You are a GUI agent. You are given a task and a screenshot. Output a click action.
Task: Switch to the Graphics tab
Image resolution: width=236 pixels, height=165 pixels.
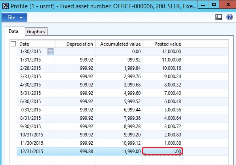(x=36, y=32)
